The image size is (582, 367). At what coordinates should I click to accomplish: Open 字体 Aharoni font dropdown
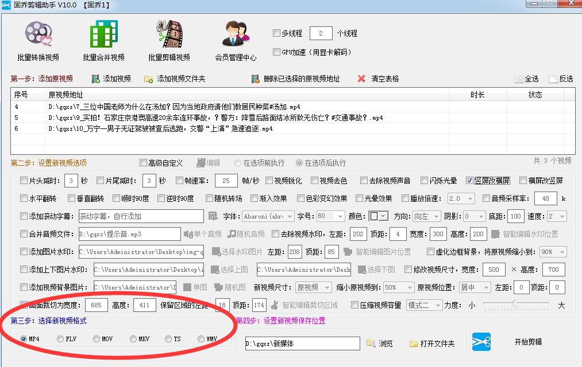(268, 216)
